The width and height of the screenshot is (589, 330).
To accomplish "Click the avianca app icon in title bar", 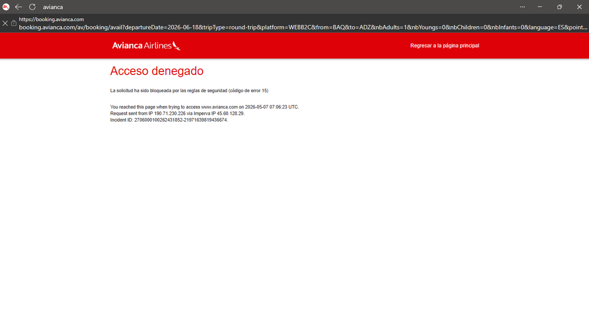I will (6, 7).
